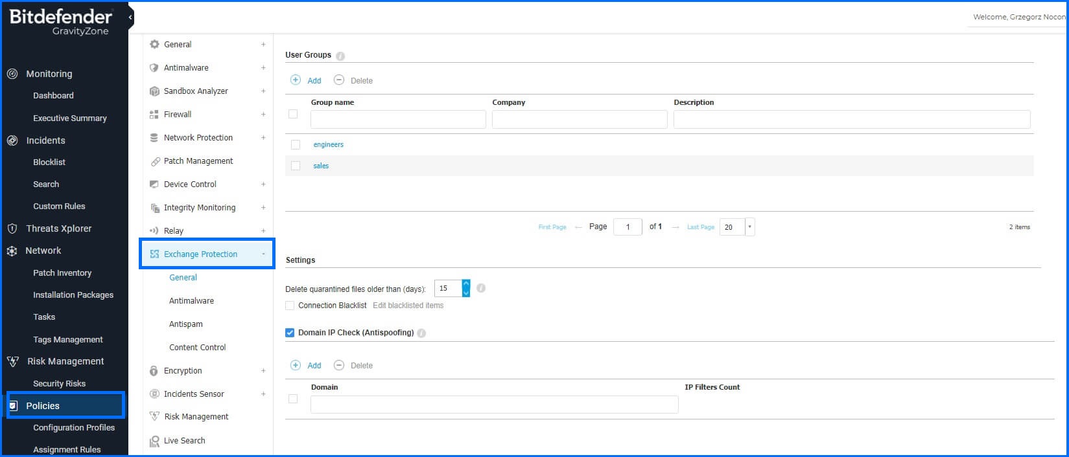Tick the sales group checkbox
This screenshot has width=1069, height=457.
(x=296, y=166)
